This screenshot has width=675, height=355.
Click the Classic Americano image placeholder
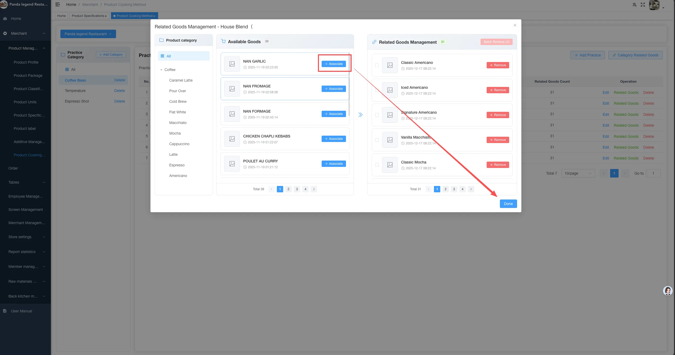point(390,65)
